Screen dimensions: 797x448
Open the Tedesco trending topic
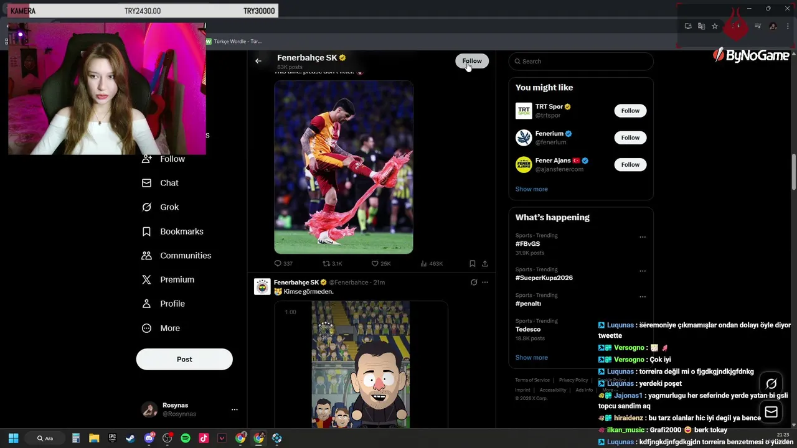[x=528, y=329]
